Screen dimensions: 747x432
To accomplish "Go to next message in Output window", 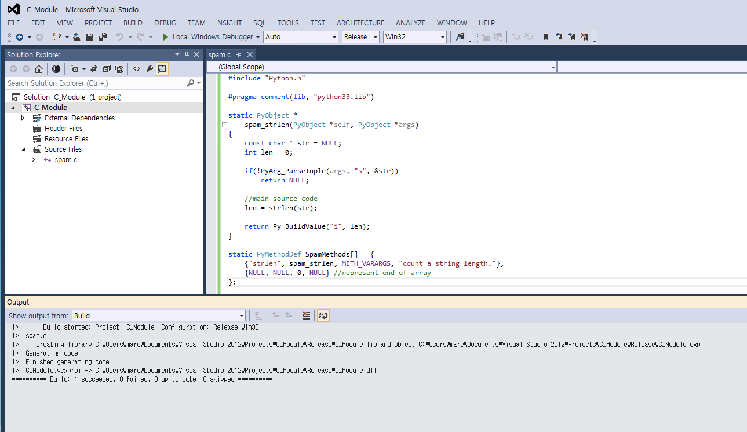I will tap(289, 315).
